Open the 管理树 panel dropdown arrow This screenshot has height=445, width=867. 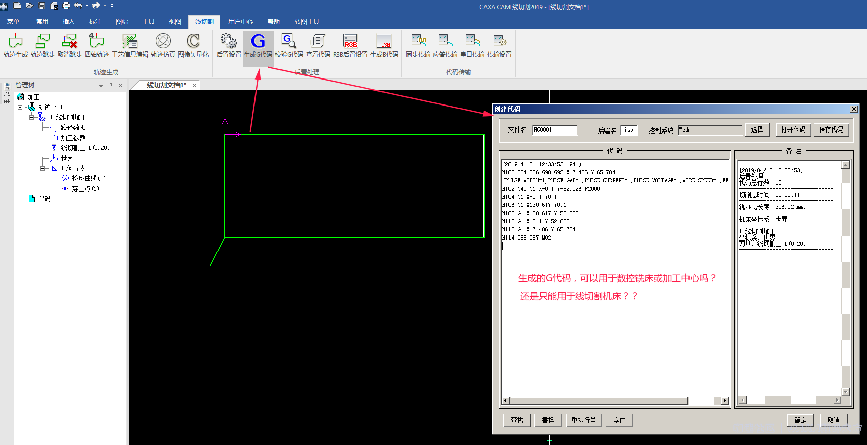[x=101, y=86]
